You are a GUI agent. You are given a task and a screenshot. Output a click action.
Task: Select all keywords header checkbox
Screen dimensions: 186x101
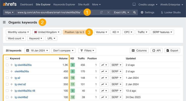(x=7, y=58)
